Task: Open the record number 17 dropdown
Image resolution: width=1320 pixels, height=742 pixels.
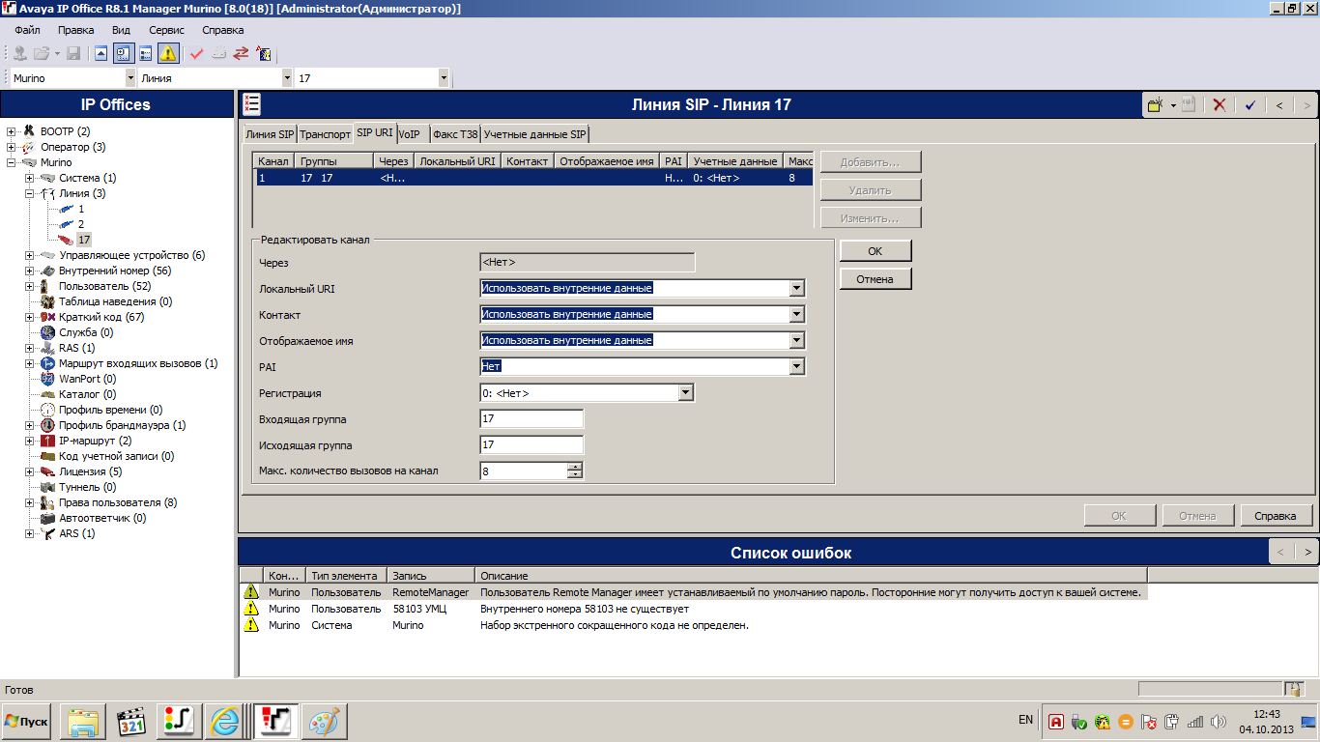Action: [x=444, y=78]
